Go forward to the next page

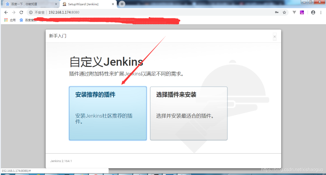pyautogui.click(x=14, y=12)
